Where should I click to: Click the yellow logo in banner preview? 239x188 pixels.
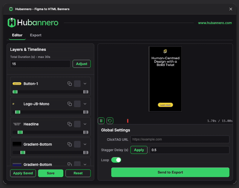tap(165, 51)
